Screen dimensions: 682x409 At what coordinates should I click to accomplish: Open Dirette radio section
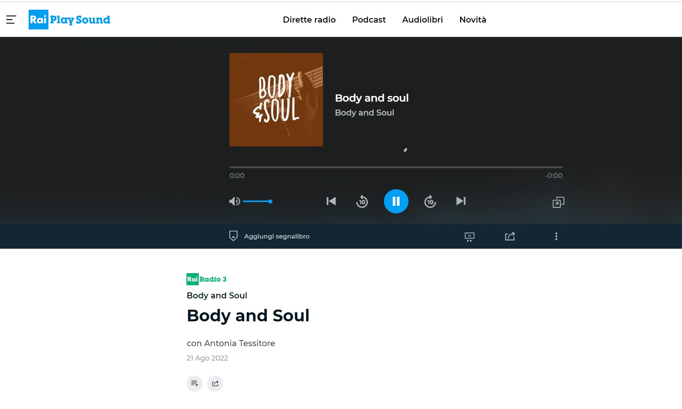click(309, 20)
